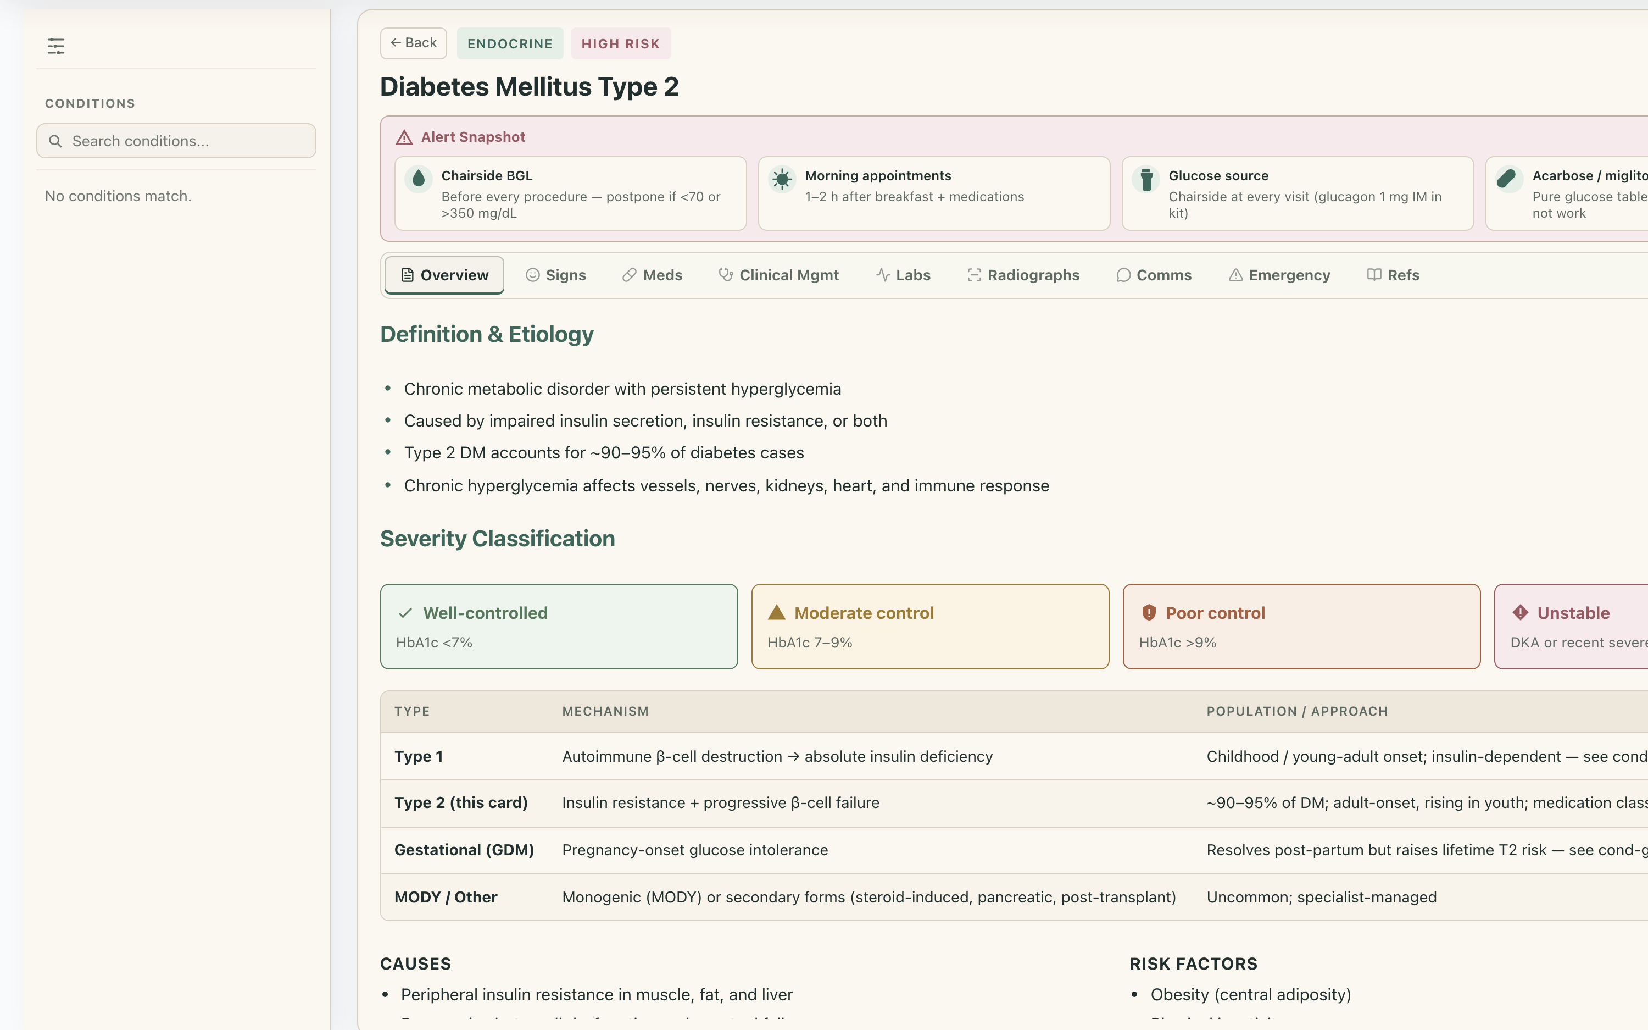Click the 'Type 1' table row label

pyautogui.click(x=419, y=757)
